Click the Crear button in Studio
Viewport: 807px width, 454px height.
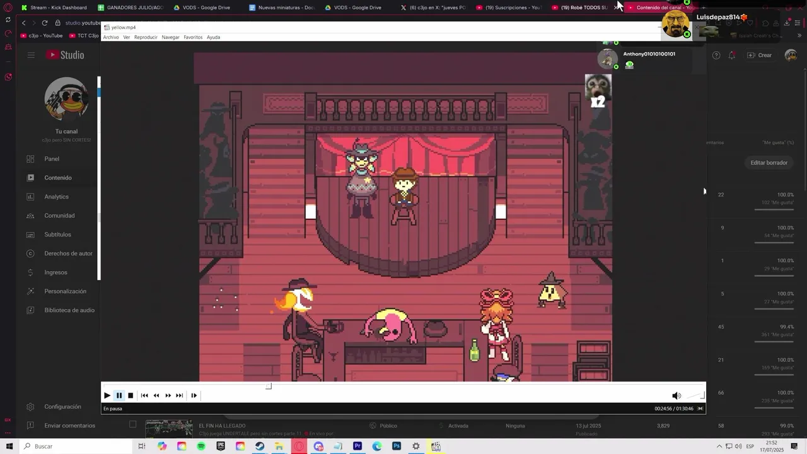(759, 55)
